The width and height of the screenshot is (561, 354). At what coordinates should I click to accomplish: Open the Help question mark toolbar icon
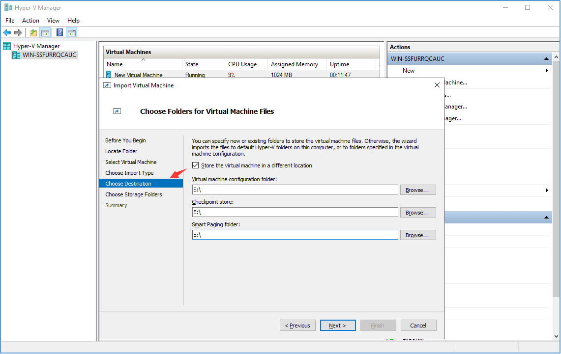(x=60, y=33)
